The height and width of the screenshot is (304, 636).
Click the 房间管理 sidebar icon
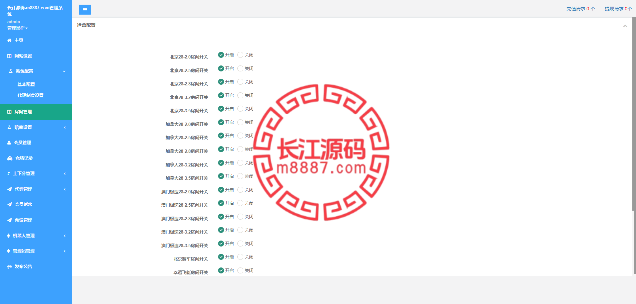pyautogui.click(x=9, y=112)
